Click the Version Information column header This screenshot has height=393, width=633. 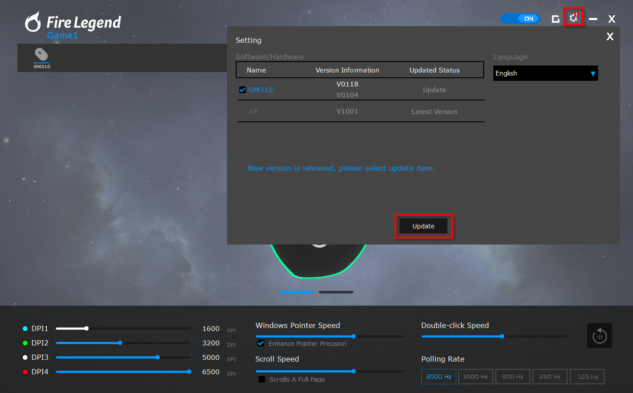[347, 70]
